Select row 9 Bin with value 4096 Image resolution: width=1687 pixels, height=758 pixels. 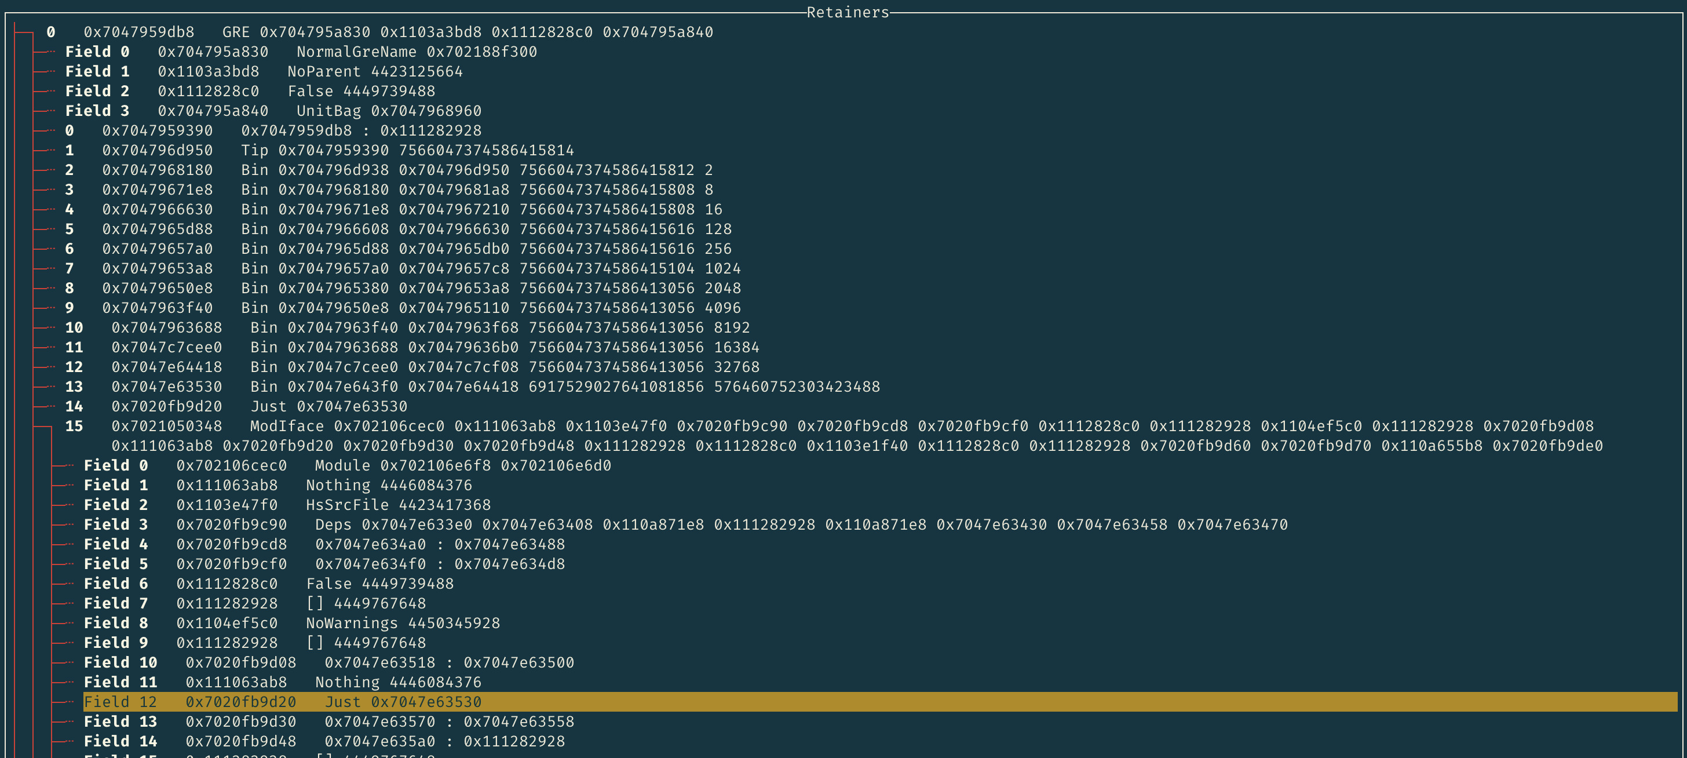402,308
